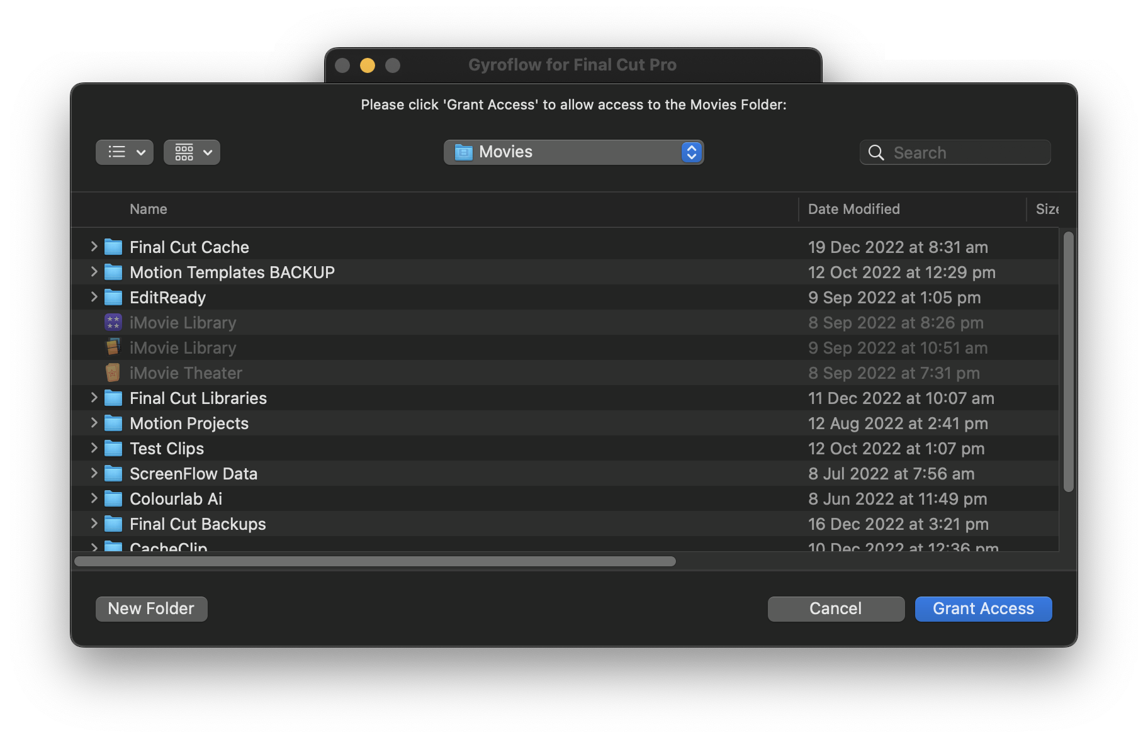Click the iMovie Library row dated 9 Sep 2022 at 10:51 am
This screenshot has height=740, width=1148.
point(565,347)
